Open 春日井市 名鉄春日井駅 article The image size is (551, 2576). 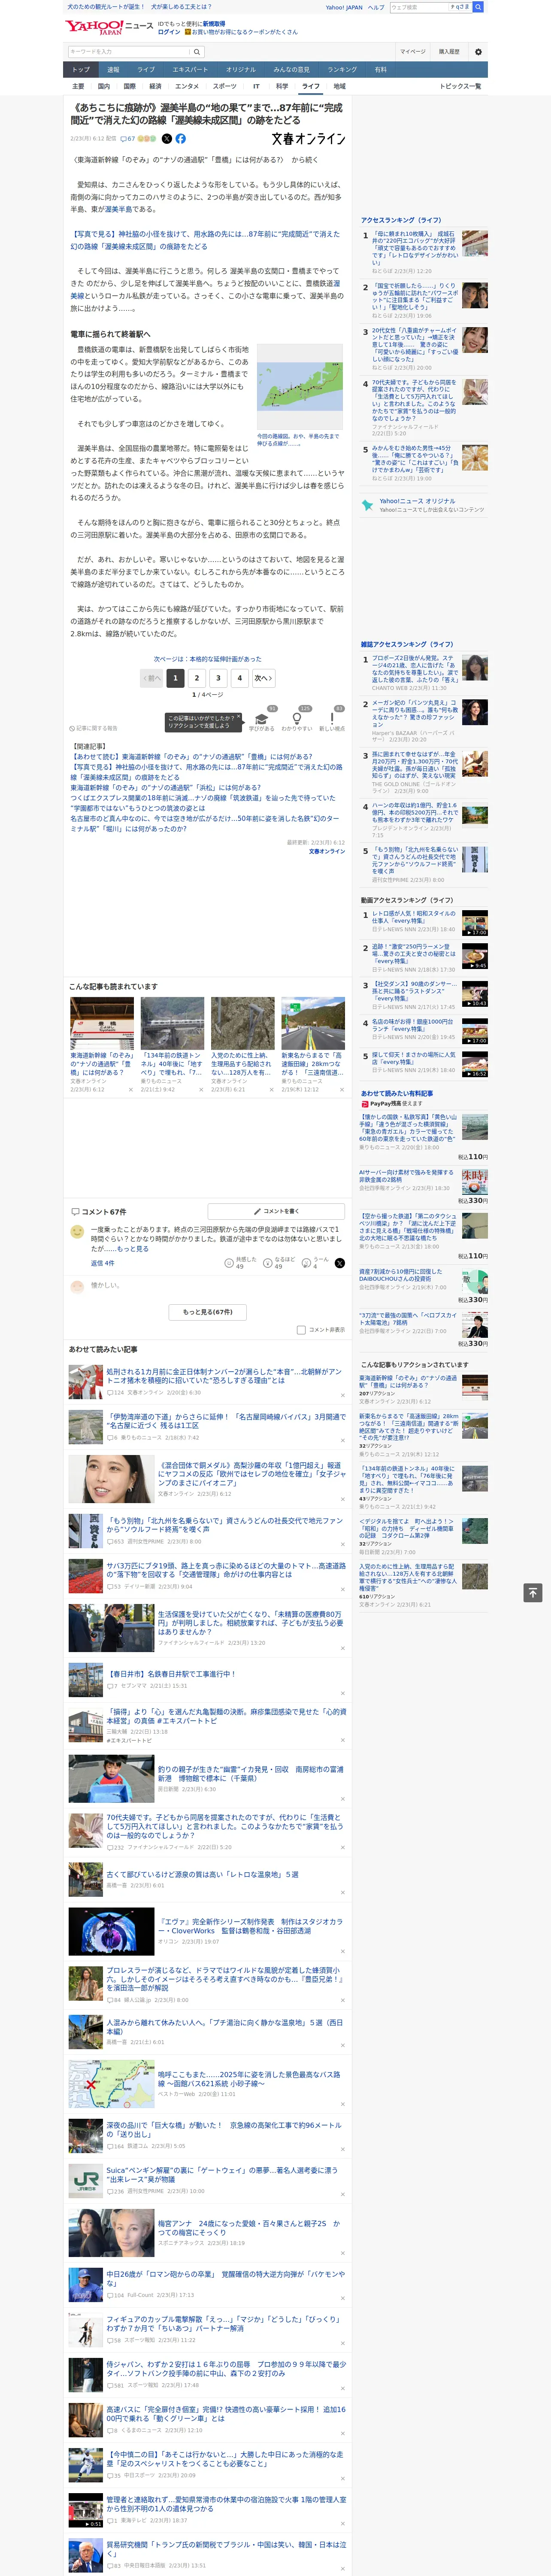pyautogui.click(x=172, y=1673)
